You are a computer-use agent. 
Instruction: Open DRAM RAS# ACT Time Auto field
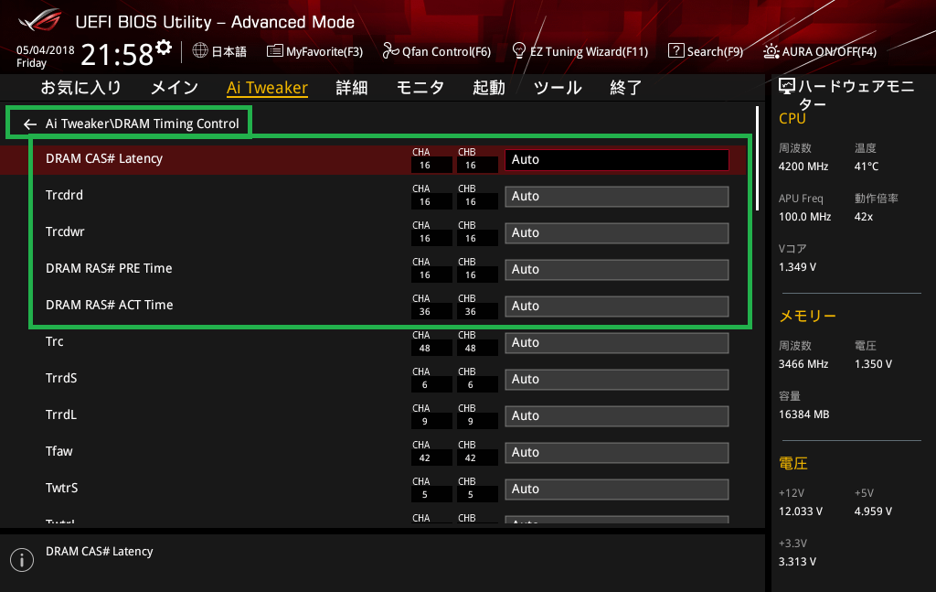click(617, 306)
